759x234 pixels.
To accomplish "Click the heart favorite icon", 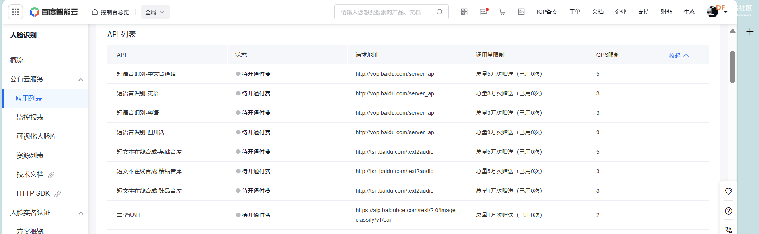I will (x=728, y=191).
